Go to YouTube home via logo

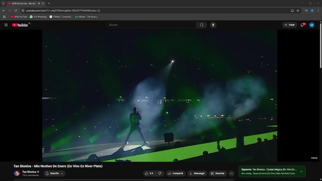pos(20,25)
